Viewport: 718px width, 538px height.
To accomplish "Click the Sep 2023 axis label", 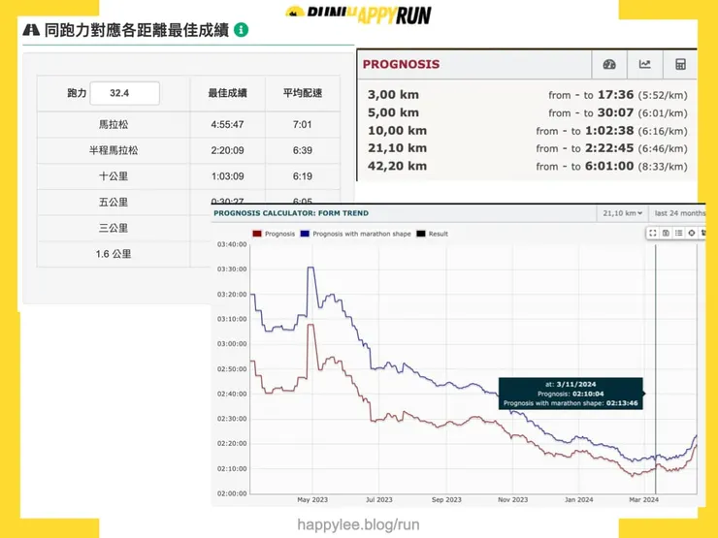I will 446,499.
